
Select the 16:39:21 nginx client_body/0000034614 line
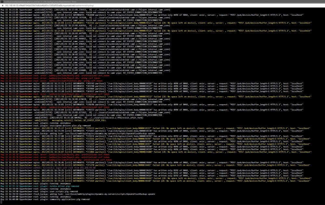point(152,175)
